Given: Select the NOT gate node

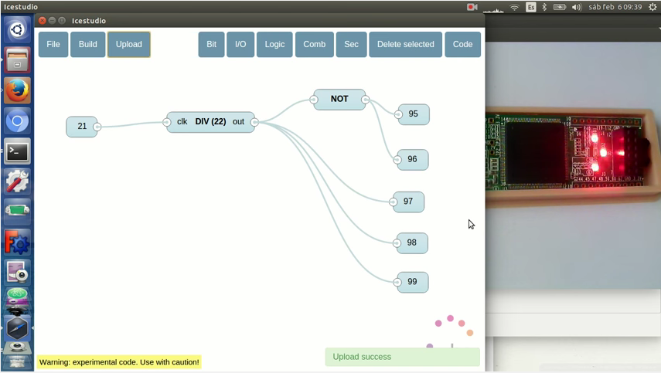Looking at the screenshot, I should [x=339, y=100].
